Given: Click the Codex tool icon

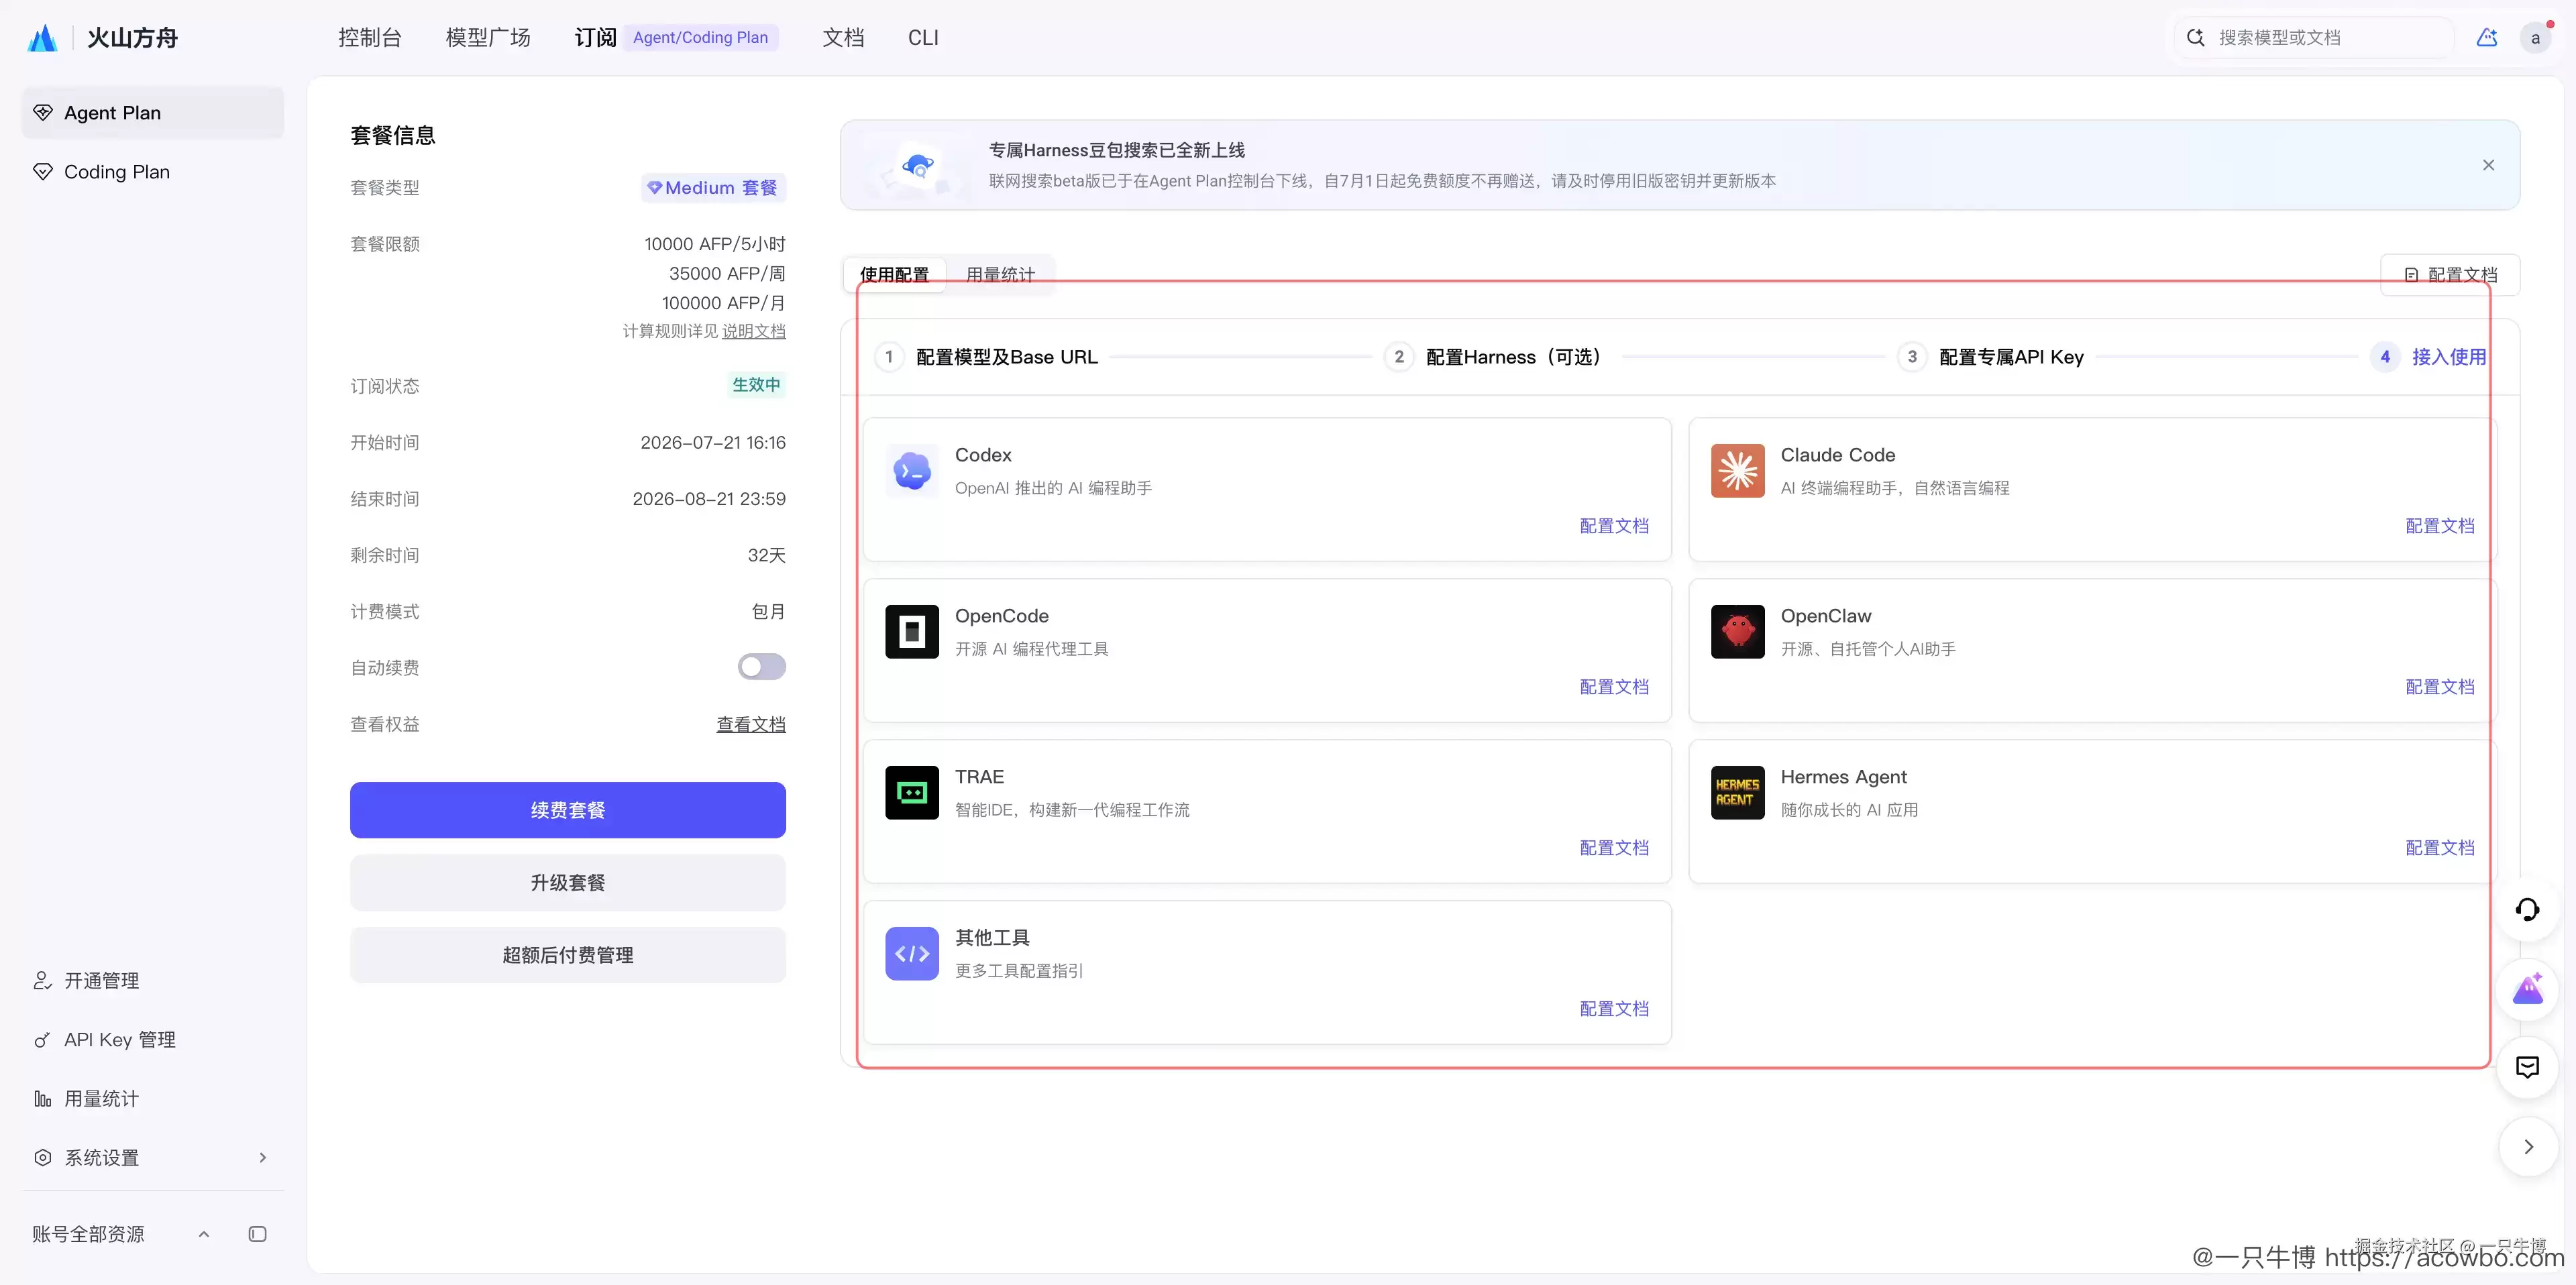Looking at the screenshot, I should point(911,471).
